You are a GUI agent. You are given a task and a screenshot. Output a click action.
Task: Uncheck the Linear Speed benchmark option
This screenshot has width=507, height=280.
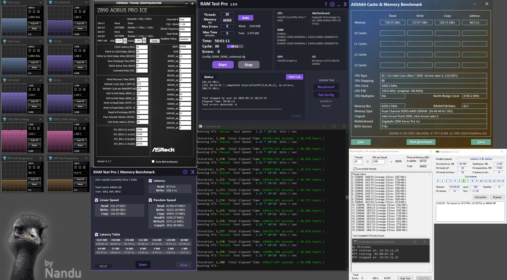[x=97, y=200]
